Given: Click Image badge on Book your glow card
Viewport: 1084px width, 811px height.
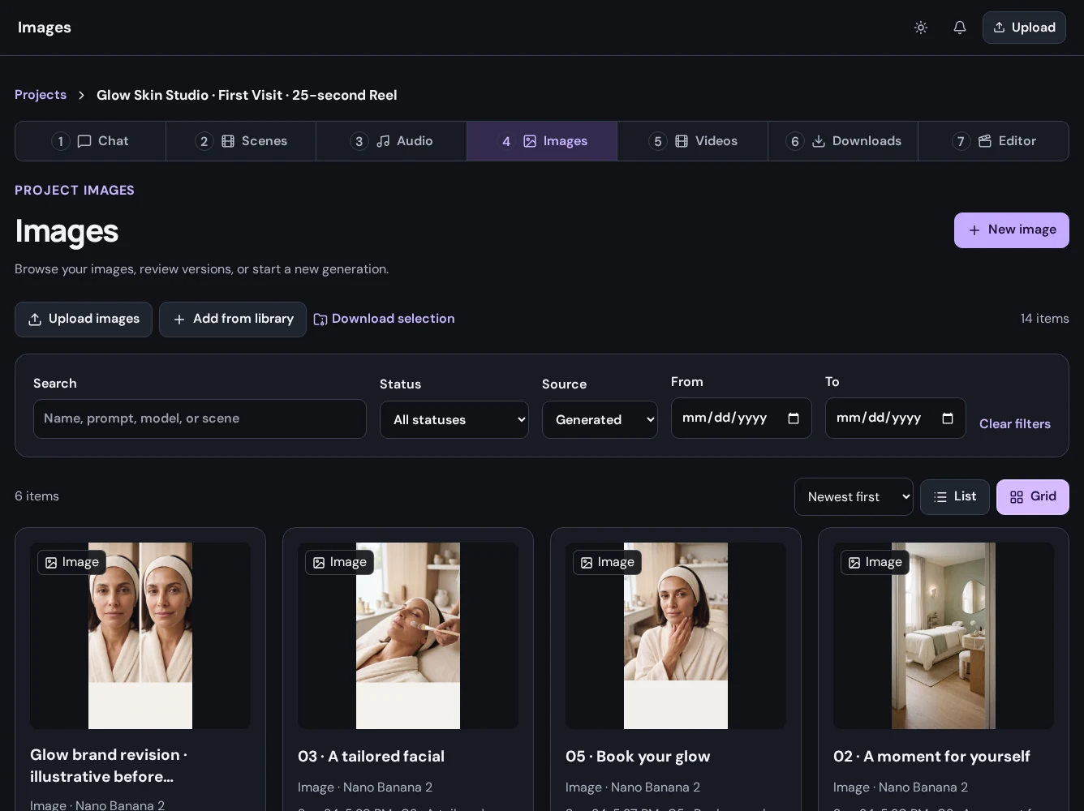Looking at the screenshot, I should (607, 562).
